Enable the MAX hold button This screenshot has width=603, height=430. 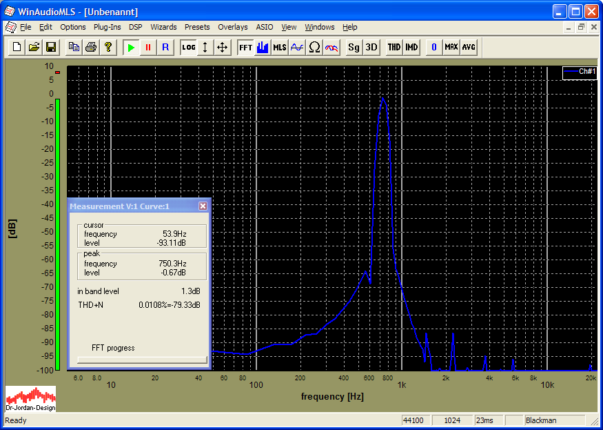[451, 47]
